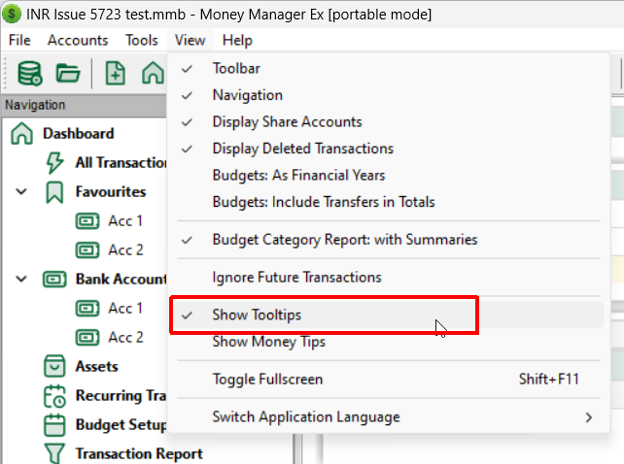Open the File menu
This screenshot has width=624, height=464.
click(19, 40)
